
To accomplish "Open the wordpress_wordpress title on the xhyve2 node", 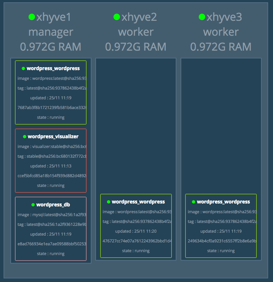I will pyautogui.click(x=138, y=202).
